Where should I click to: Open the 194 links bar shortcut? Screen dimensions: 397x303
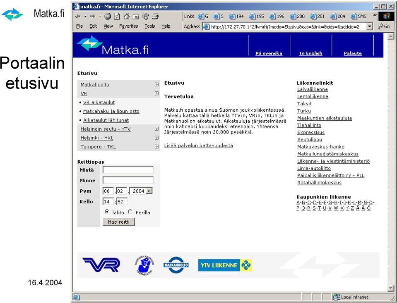[236, 17]
